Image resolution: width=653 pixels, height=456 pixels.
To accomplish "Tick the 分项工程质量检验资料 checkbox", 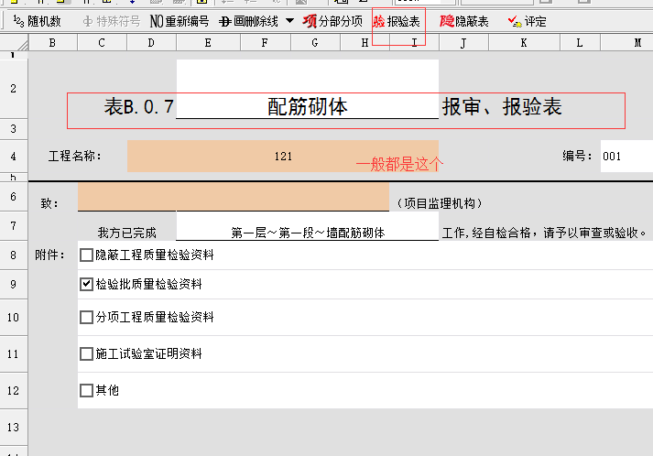I will 87,318.
